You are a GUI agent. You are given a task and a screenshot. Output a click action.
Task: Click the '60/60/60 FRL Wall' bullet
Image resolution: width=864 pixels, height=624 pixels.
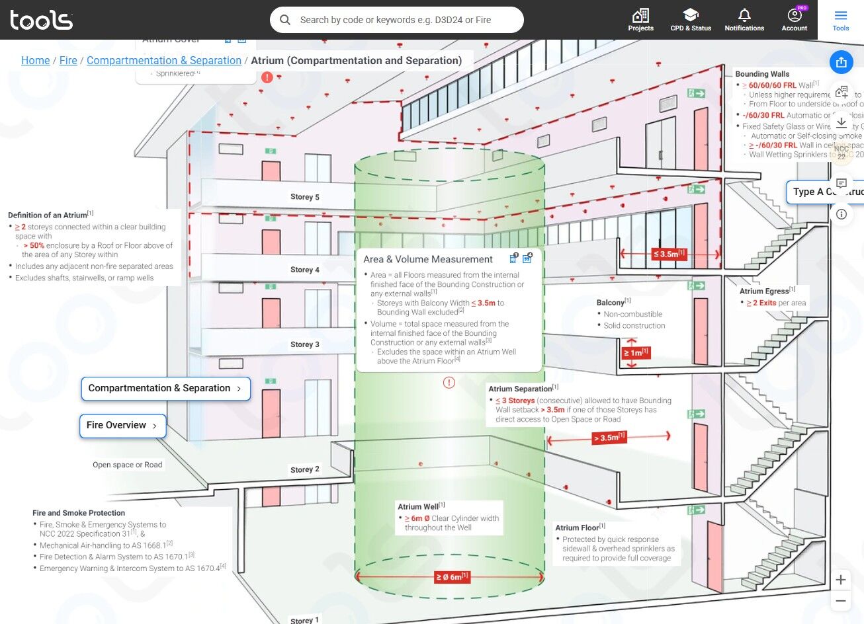coord(780,85)
